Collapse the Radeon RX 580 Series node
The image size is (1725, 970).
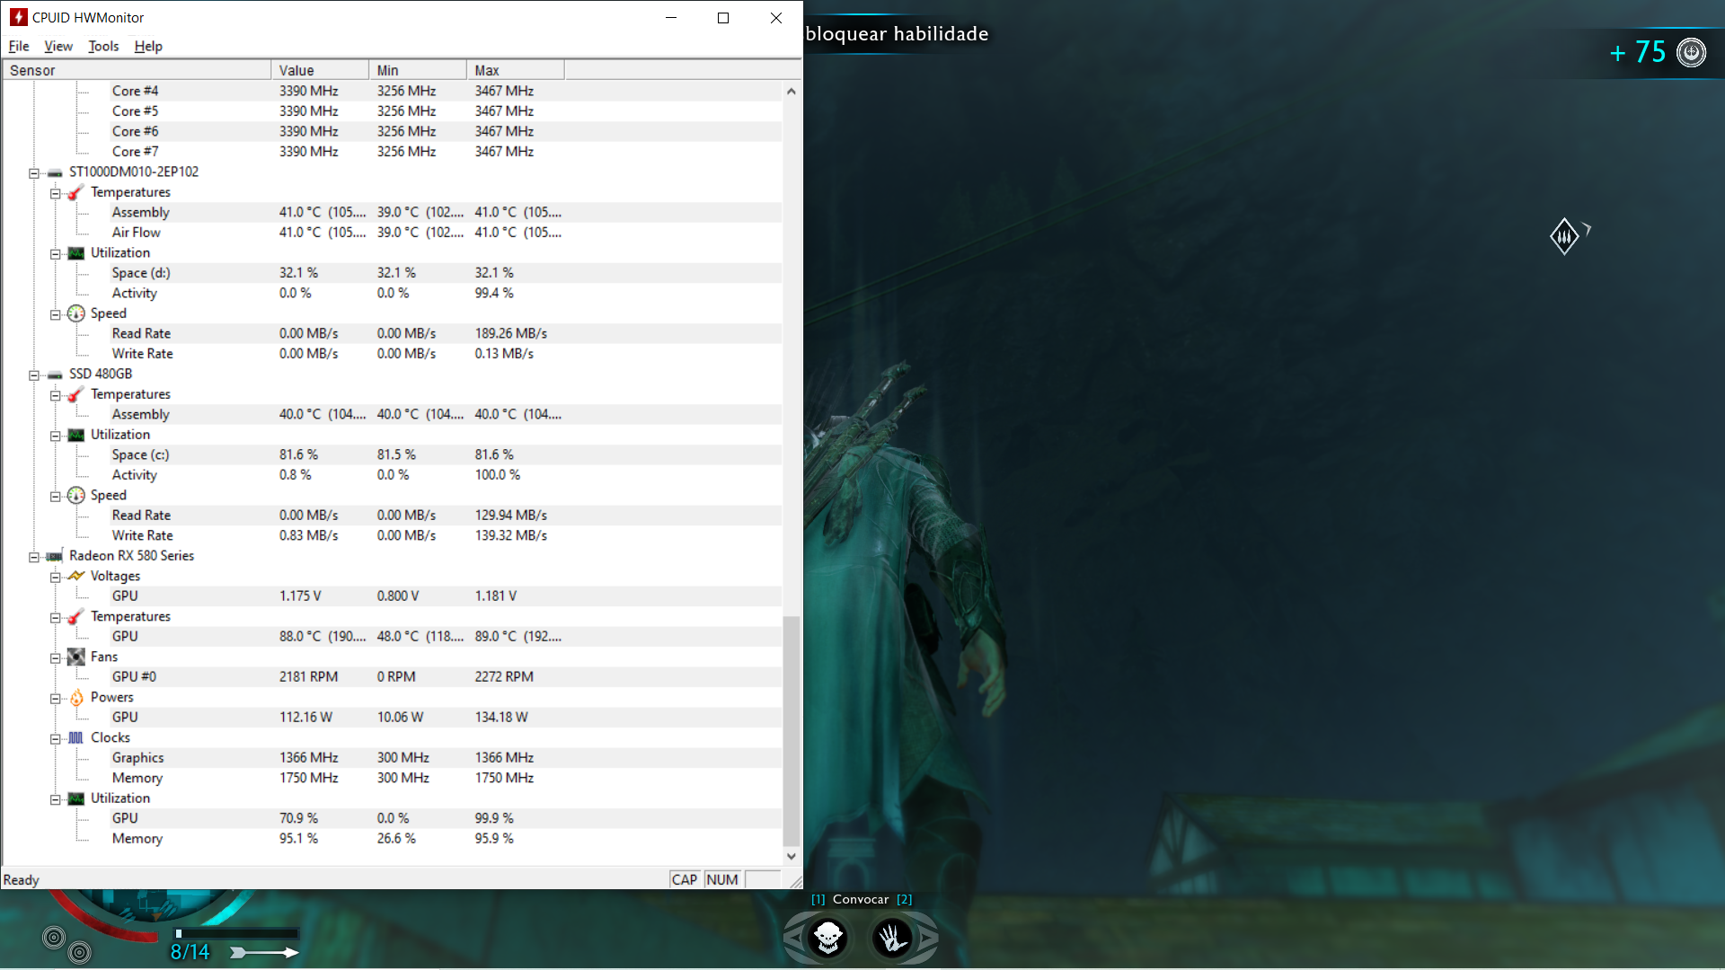(34, 557)
